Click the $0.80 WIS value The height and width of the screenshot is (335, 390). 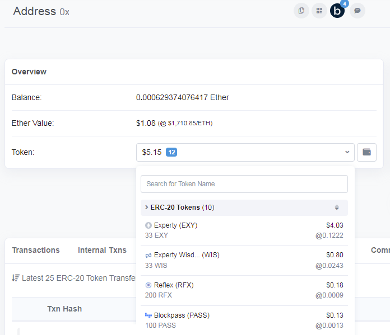pos(335,255)
